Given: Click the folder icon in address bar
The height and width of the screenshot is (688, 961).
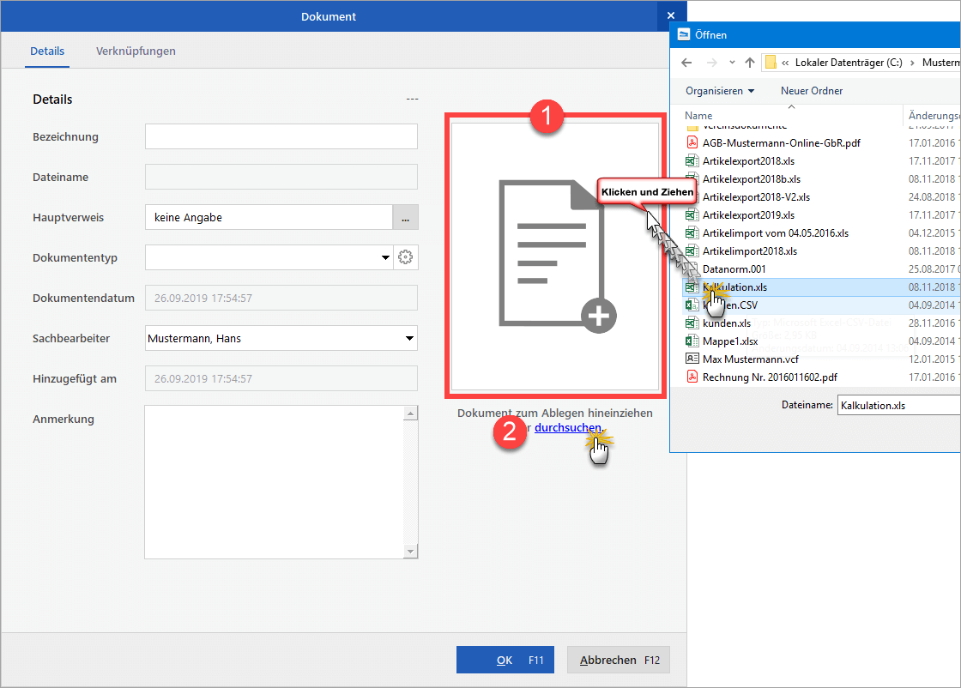Looking at the screenshot, I should click(x=771, y=63).
